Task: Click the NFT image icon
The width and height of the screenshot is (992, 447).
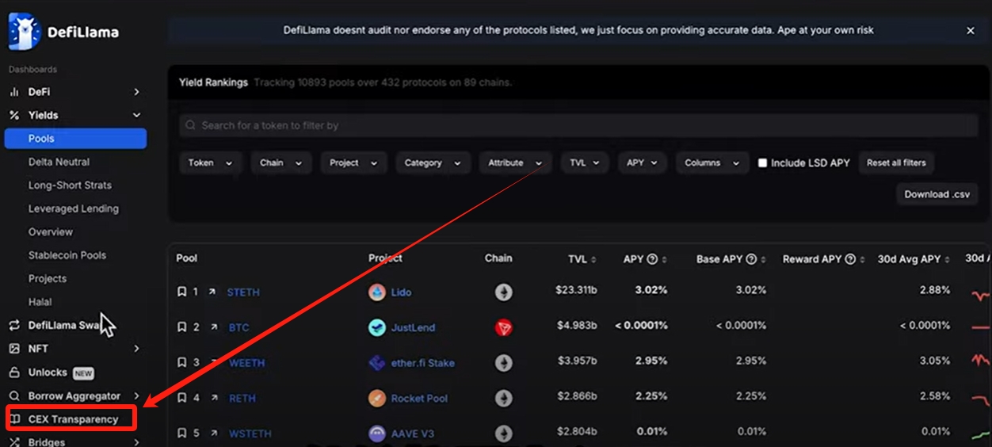Action: tap(14, 349)
